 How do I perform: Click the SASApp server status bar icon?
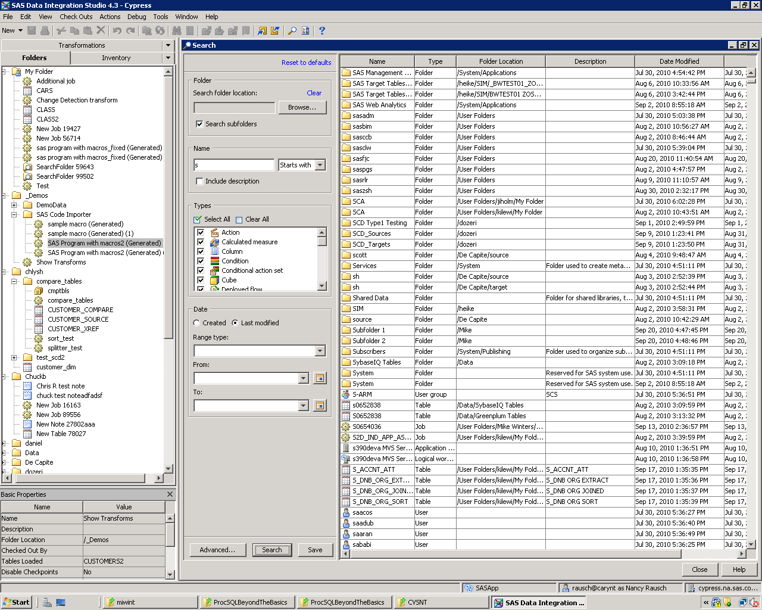[469, 588]
